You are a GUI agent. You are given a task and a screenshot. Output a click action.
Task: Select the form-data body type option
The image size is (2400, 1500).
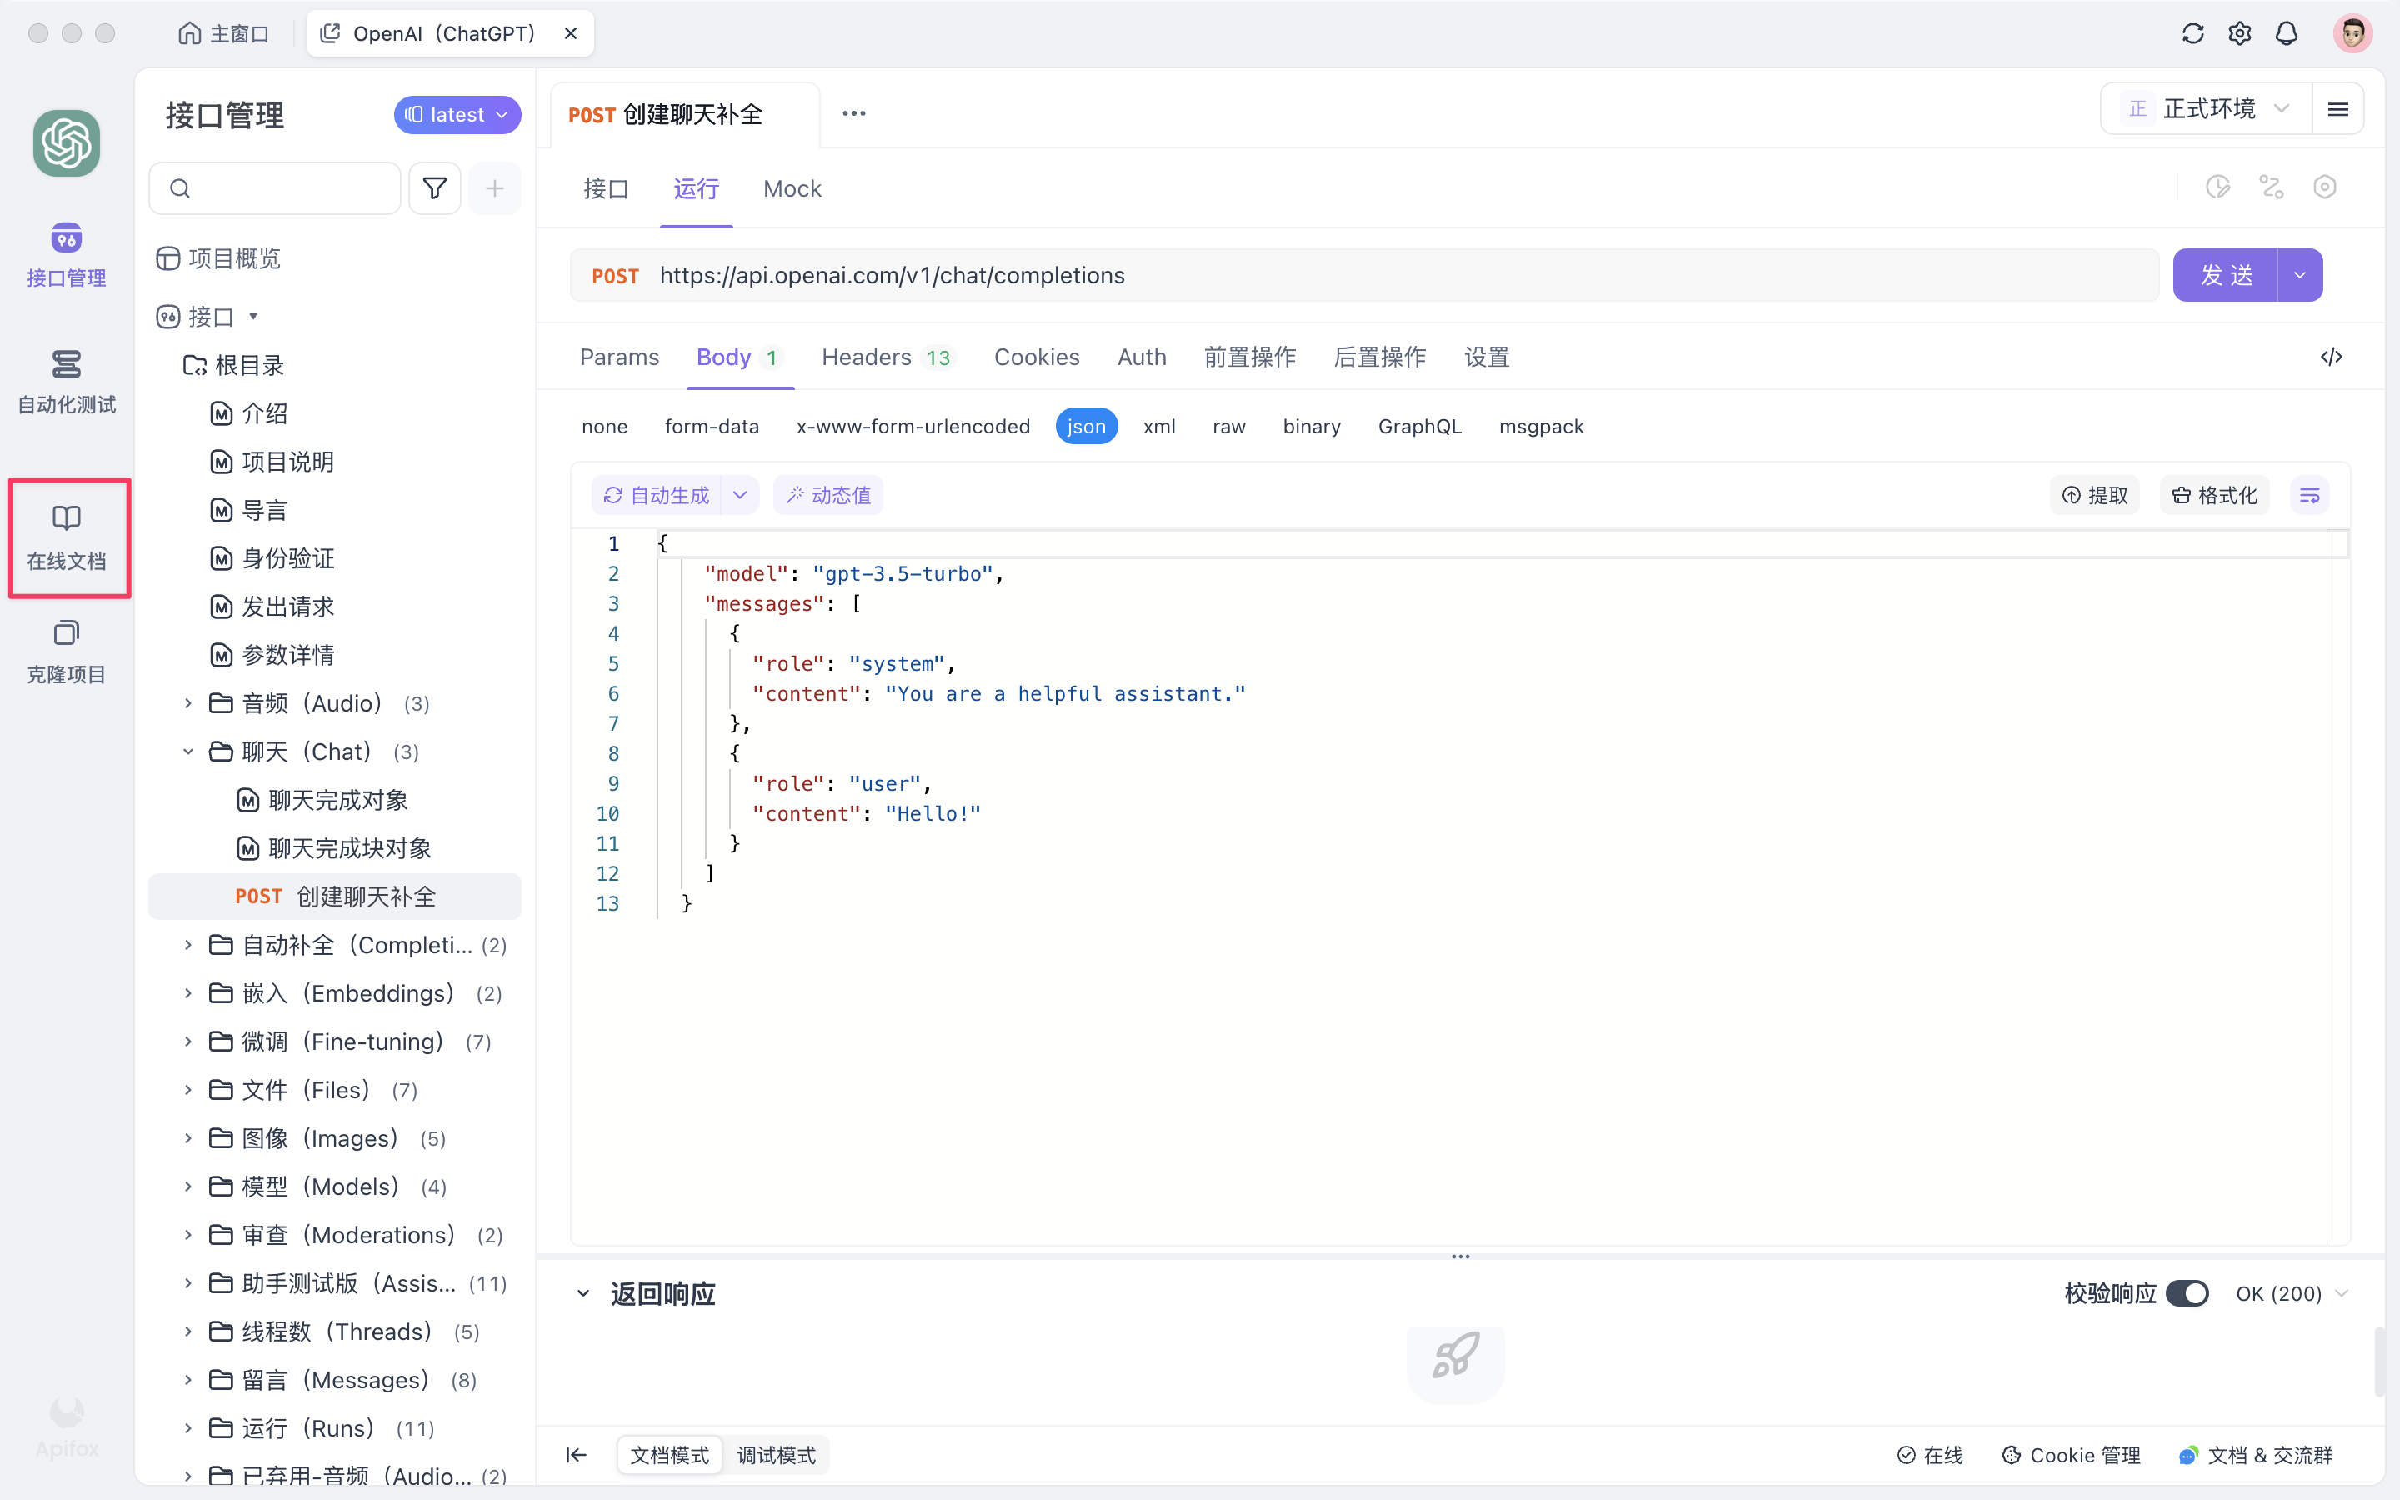click(x=712, y=426)
